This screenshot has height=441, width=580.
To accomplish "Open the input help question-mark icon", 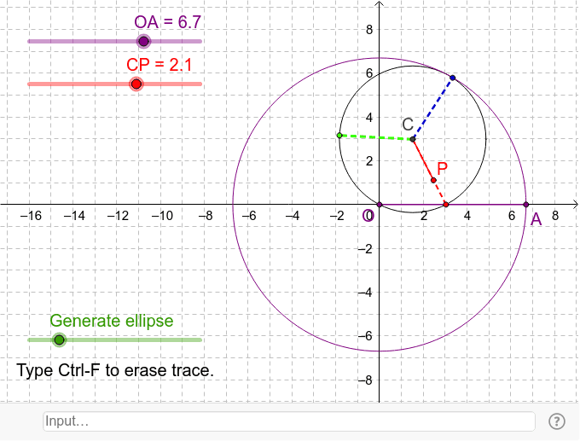I will click(557, 421).
